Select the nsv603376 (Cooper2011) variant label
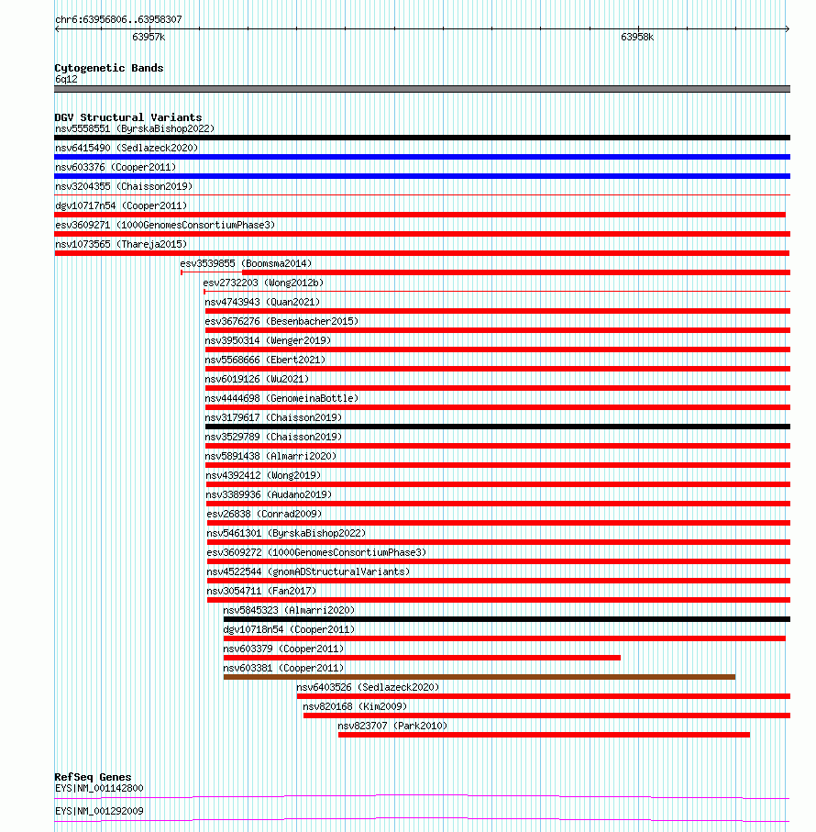 [x=116, y=167]
